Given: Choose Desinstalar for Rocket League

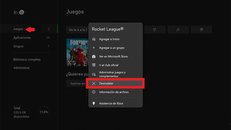Looking at the screenshot, I should click(x=115, y=83).
